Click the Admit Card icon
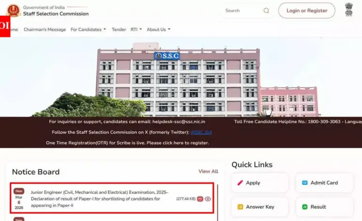Image resolution: width=362 pixels, height=221 pixels. (305, 183)
